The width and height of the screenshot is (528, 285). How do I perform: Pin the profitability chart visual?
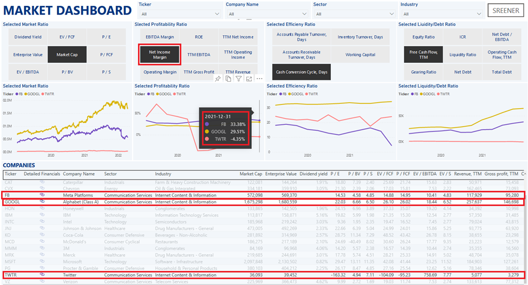click(218, 79)
